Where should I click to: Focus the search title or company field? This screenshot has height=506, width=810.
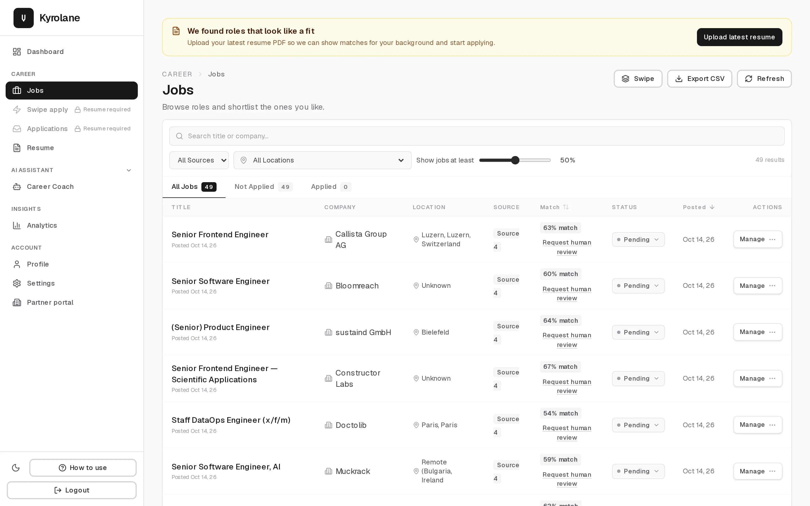click(x=477, y=136)
